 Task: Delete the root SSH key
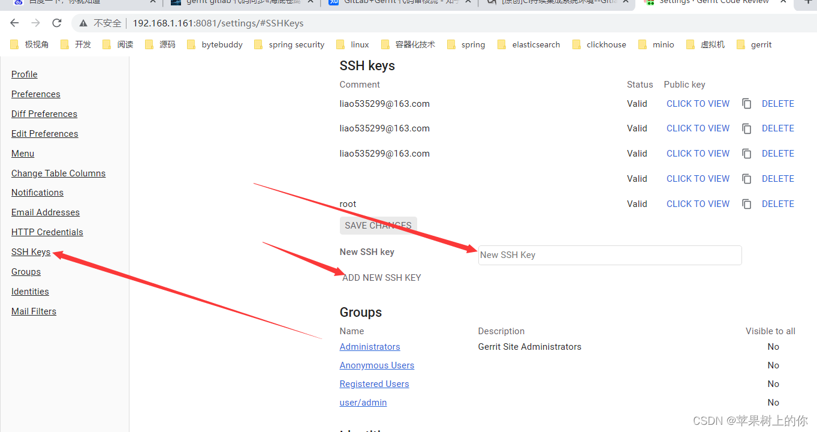[x=778, y=204]
